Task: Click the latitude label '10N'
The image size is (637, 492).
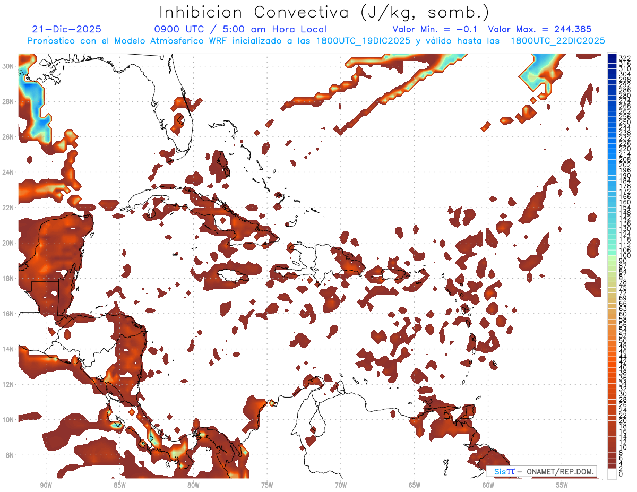Action: pyautogui.click(x=9, y=420)
